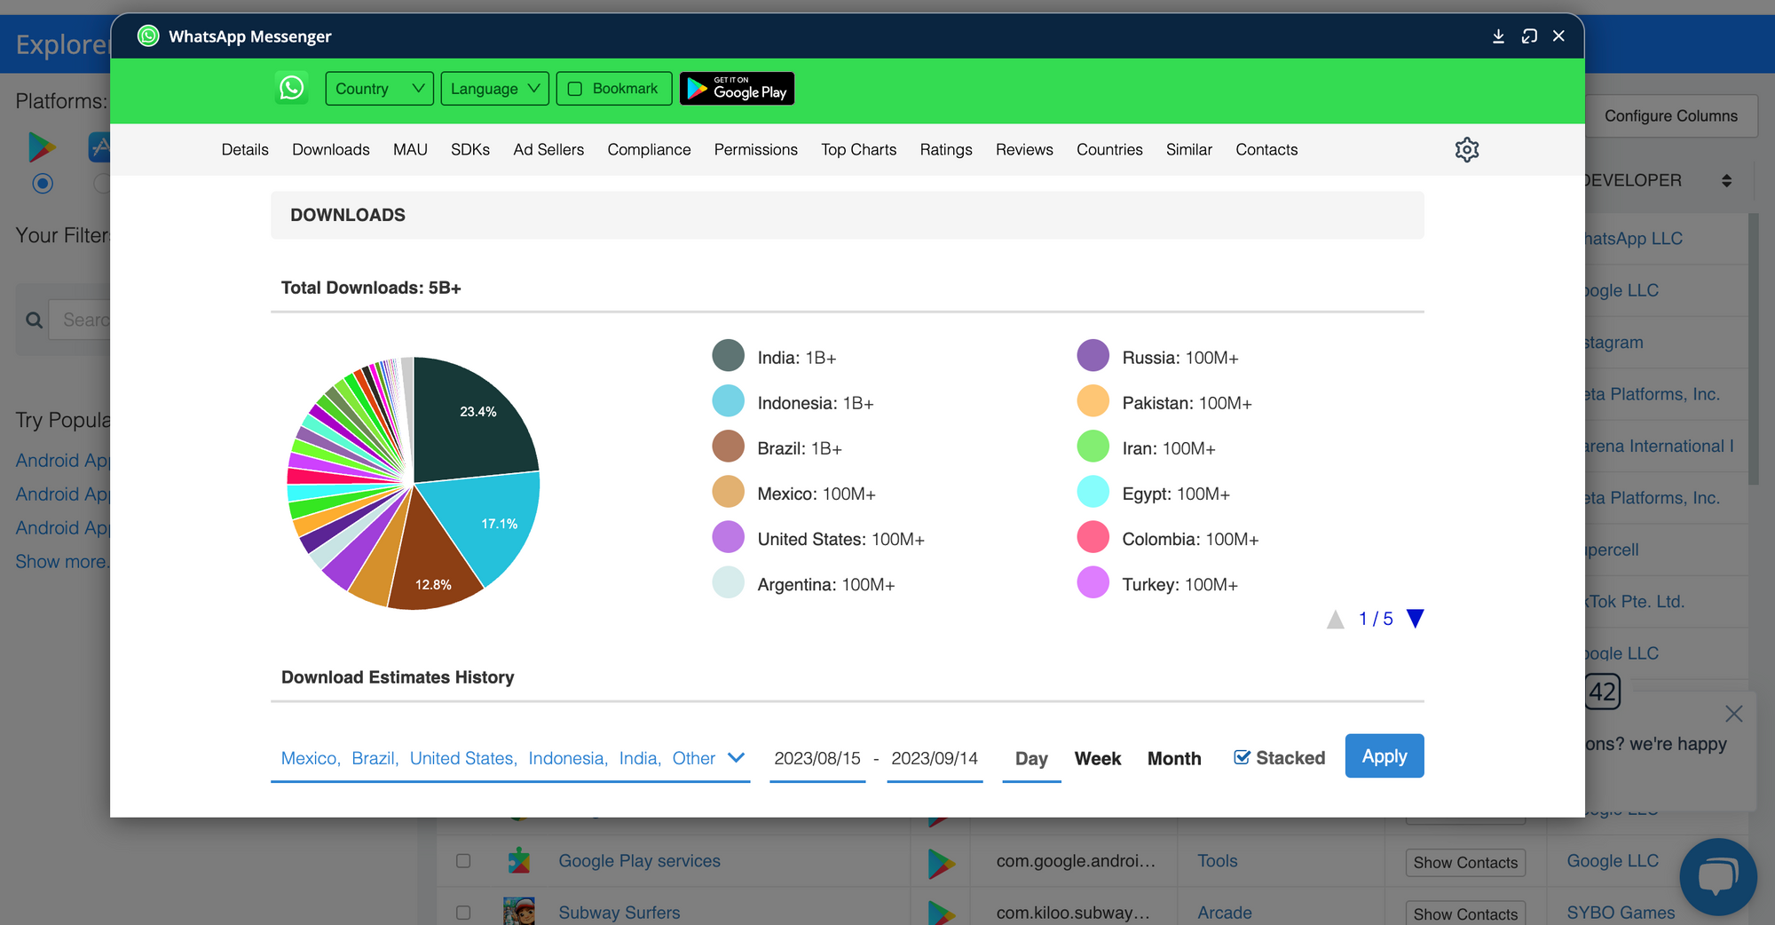This screenshot has width=1775, height=925.
Task: Open the MAU tab
Action: click(x=410, y=149)
